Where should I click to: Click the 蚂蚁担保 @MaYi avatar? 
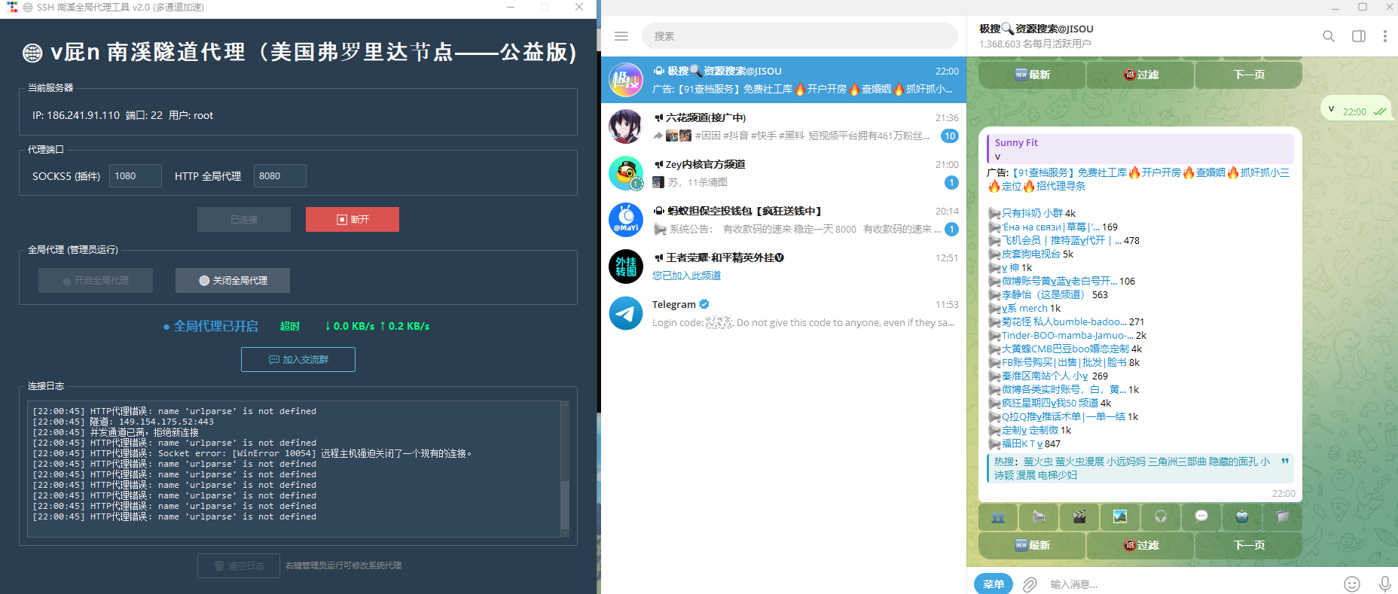click(x=626, y=220)
